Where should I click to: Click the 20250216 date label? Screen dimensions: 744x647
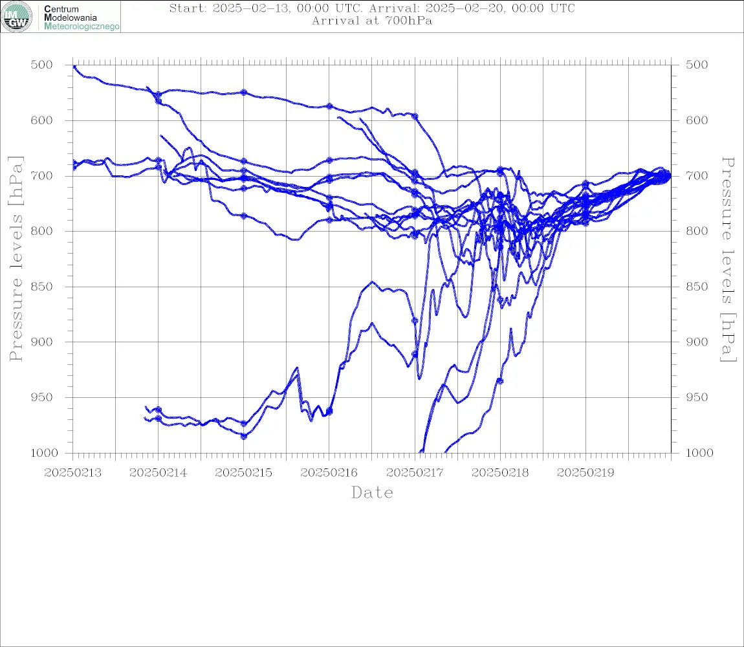point(329,473)
